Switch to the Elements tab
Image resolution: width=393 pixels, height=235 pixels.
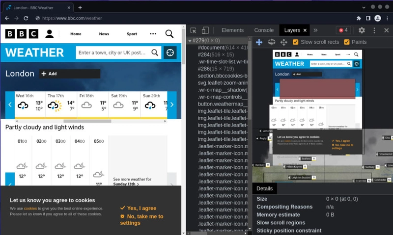232,30
